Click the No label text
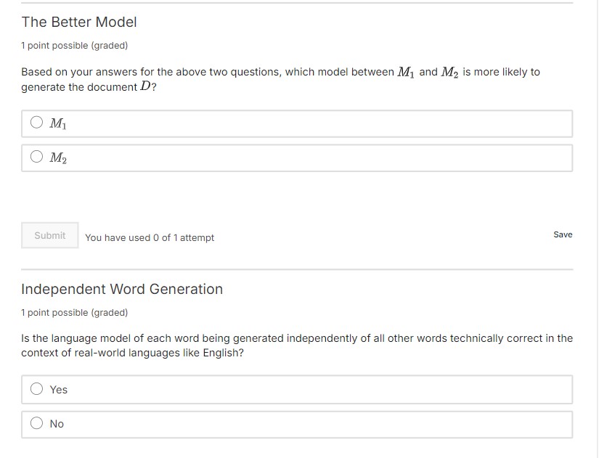599x458 pixels. [57, 424]
